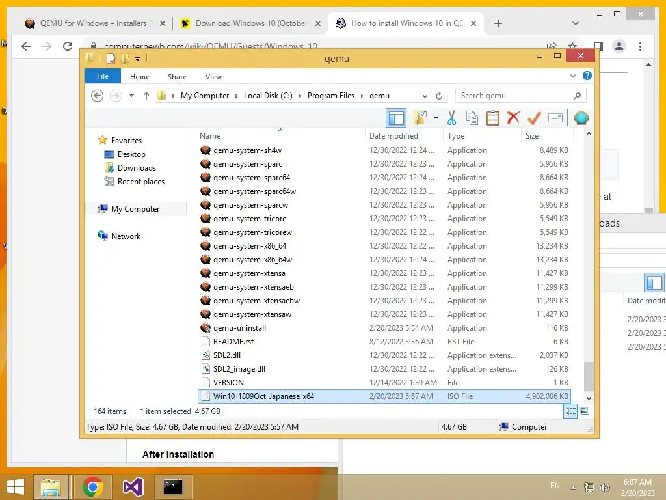The height and width of the screenshot is (500, 666).
Task: Select qemu-system-sparc64 file
Action: pyautogui.click(x=384, y=177)
